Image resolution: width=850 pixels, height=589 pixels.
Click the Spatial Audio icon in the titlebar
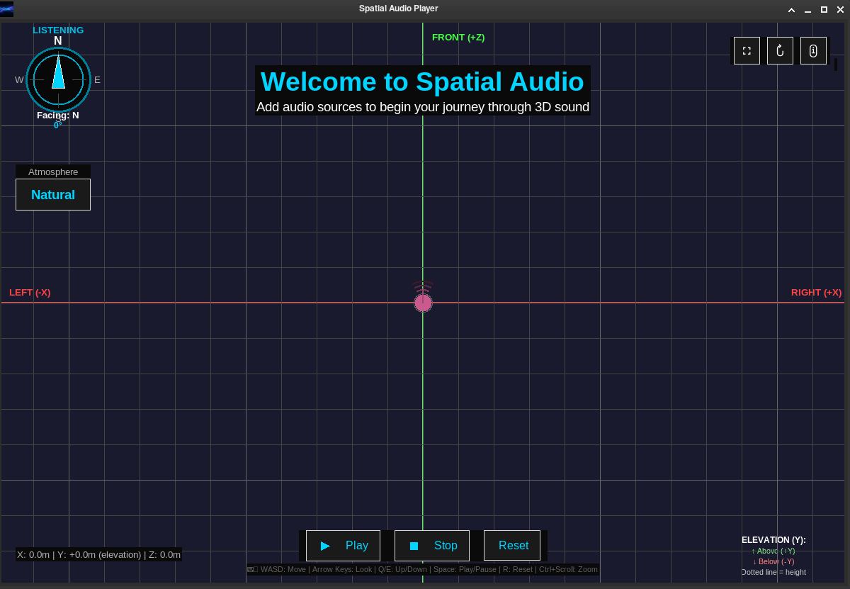click(8, 9)
